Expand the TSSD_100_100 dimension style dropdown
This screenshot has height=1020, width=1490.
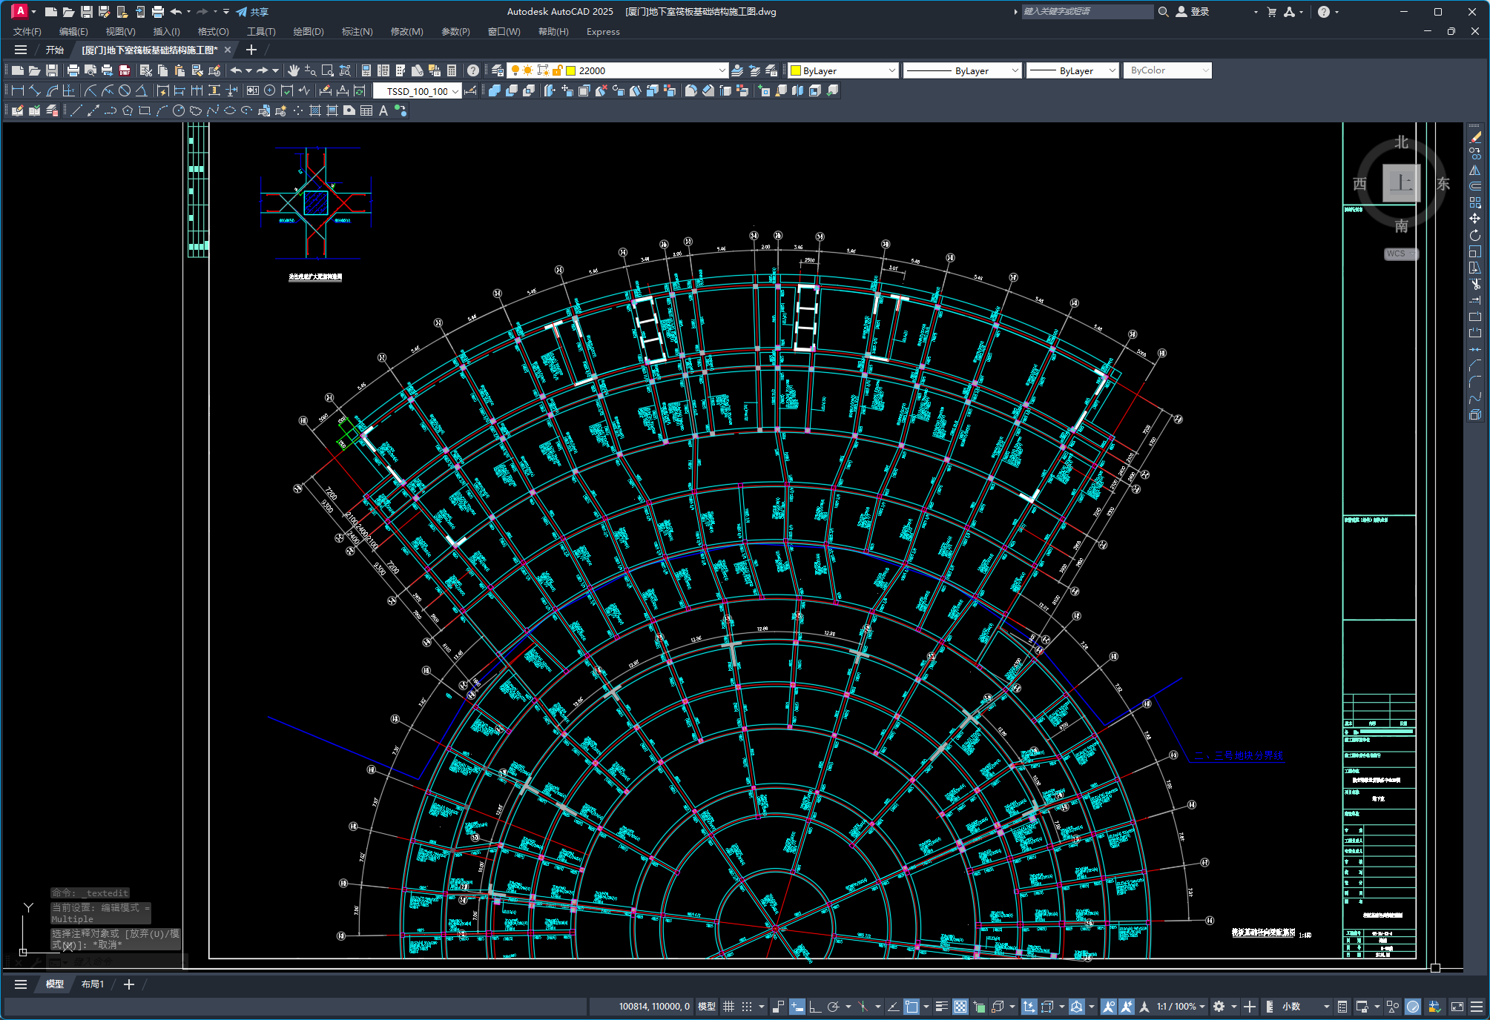(x=455, y=91)
